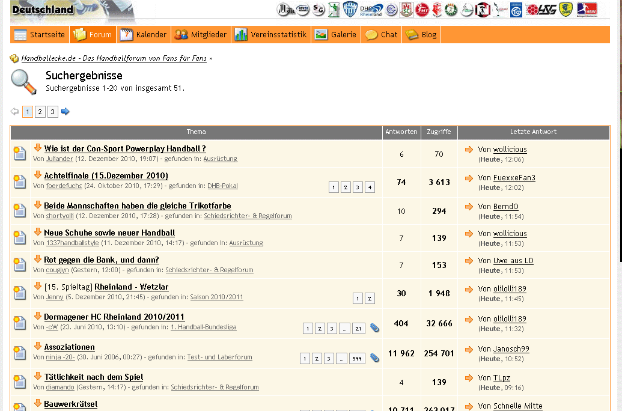Open the Chat navigation item
622x411 pixels.
pos(382,35)
